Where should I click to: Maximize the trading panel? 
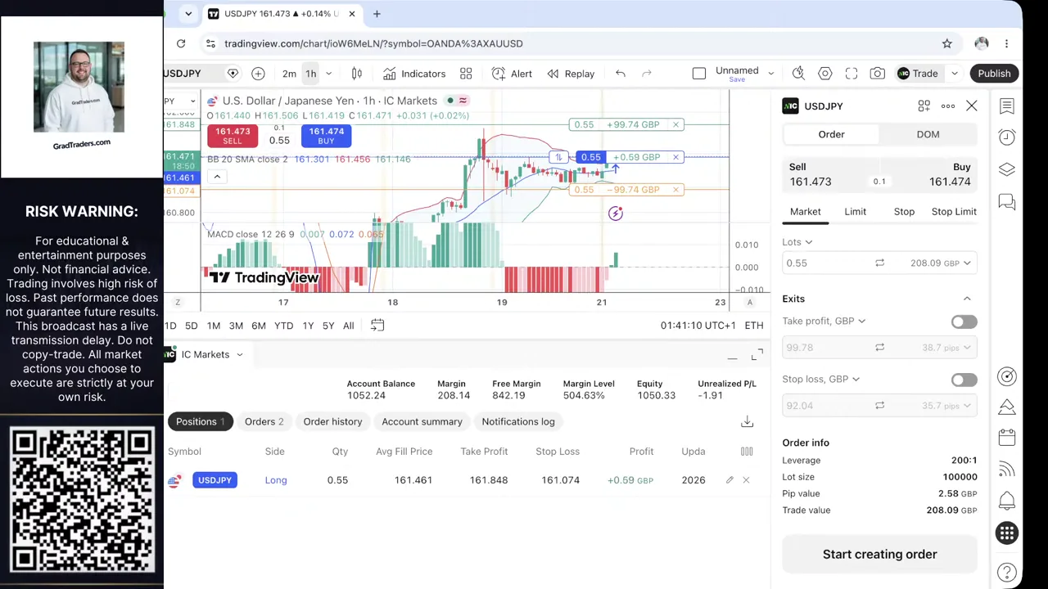click(757, 354)
